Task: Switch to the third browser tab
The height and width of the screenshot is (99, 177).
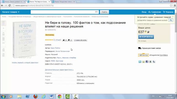Action: (x=63, y=2)
